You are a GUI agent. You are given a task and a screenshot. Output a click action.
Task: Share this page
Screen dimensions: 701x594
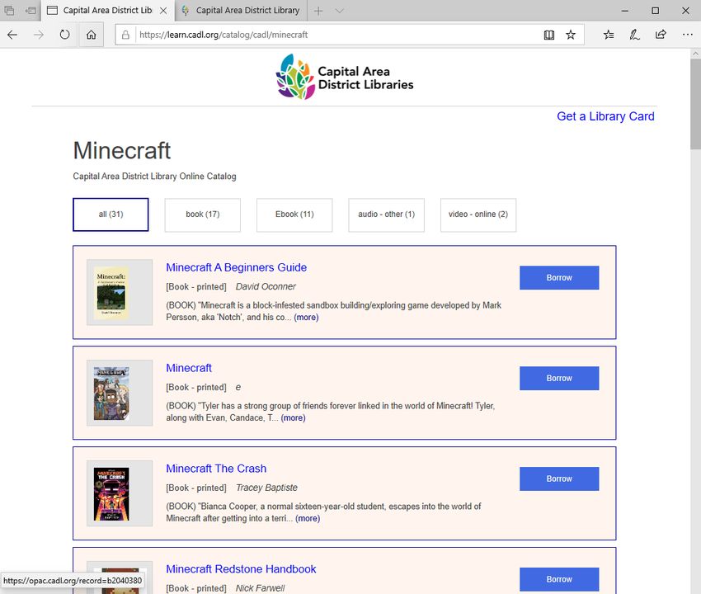pyautogui.click(x=661, y=35)
